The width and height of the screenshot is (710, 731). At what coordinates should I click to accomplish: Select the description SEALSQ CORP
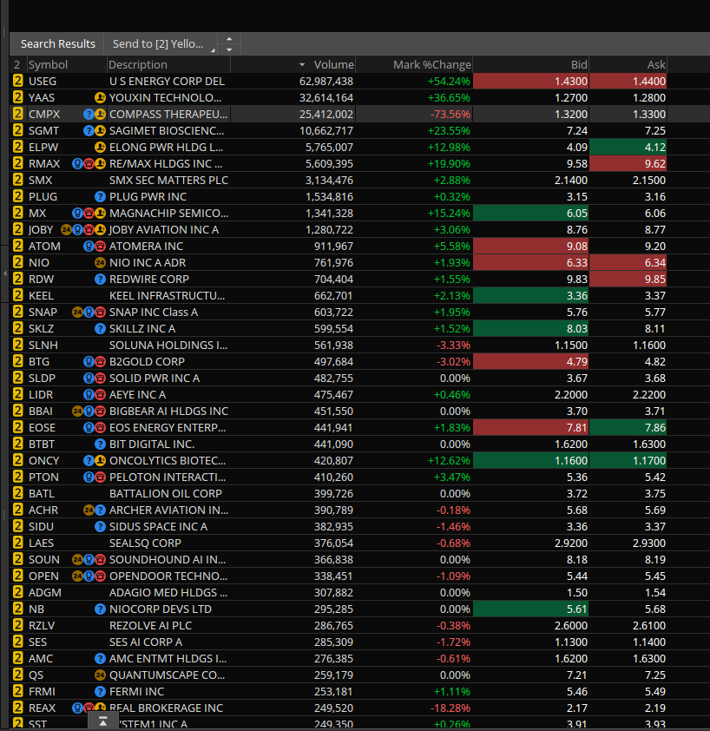pos(145,543)
